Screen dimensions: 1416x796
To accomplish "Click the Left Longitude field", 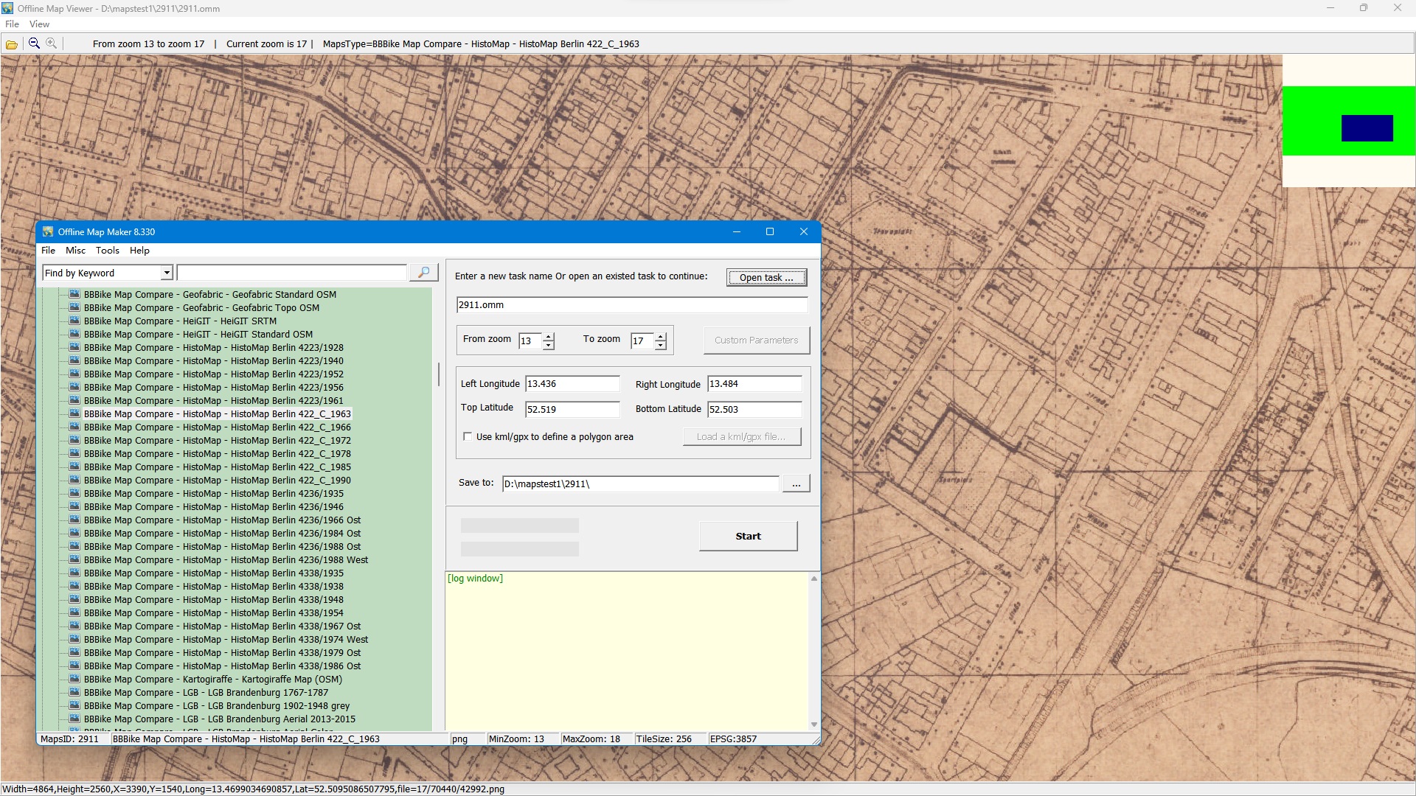I will pos(572,384).
